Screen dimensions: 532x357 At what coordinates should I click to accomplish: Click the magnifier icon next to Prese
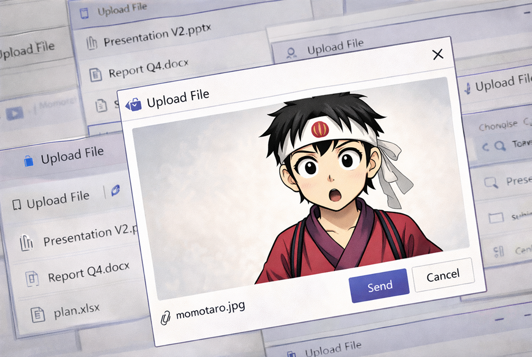coord(491,182)
